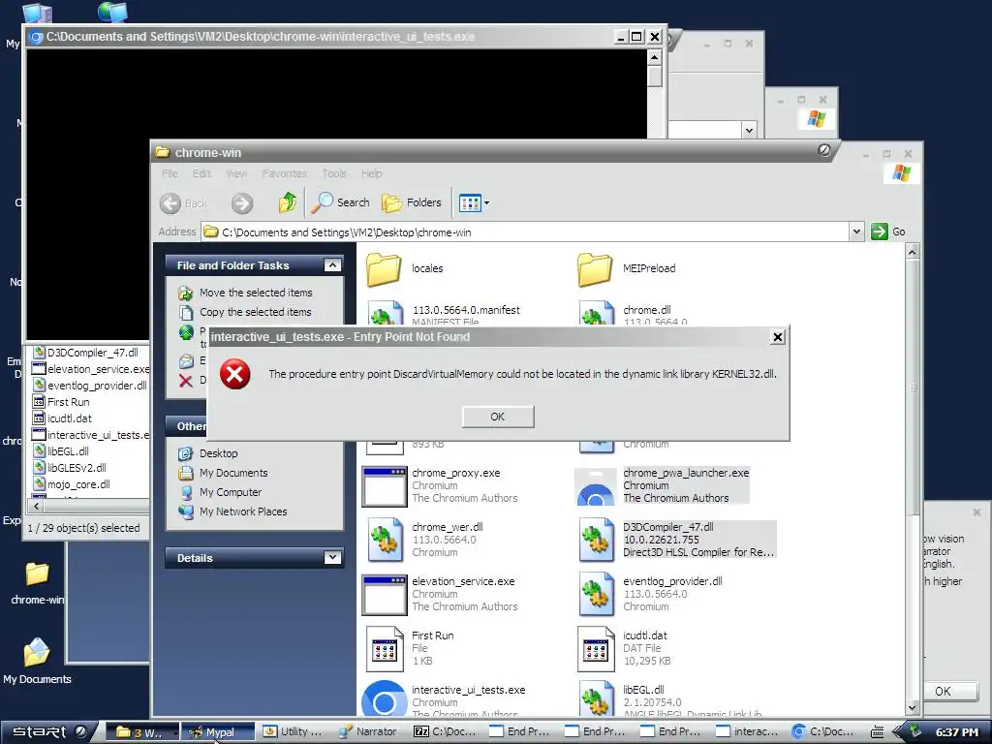Open My Network Places link
This screenshot has height=744, width=992.
point(243,511)
